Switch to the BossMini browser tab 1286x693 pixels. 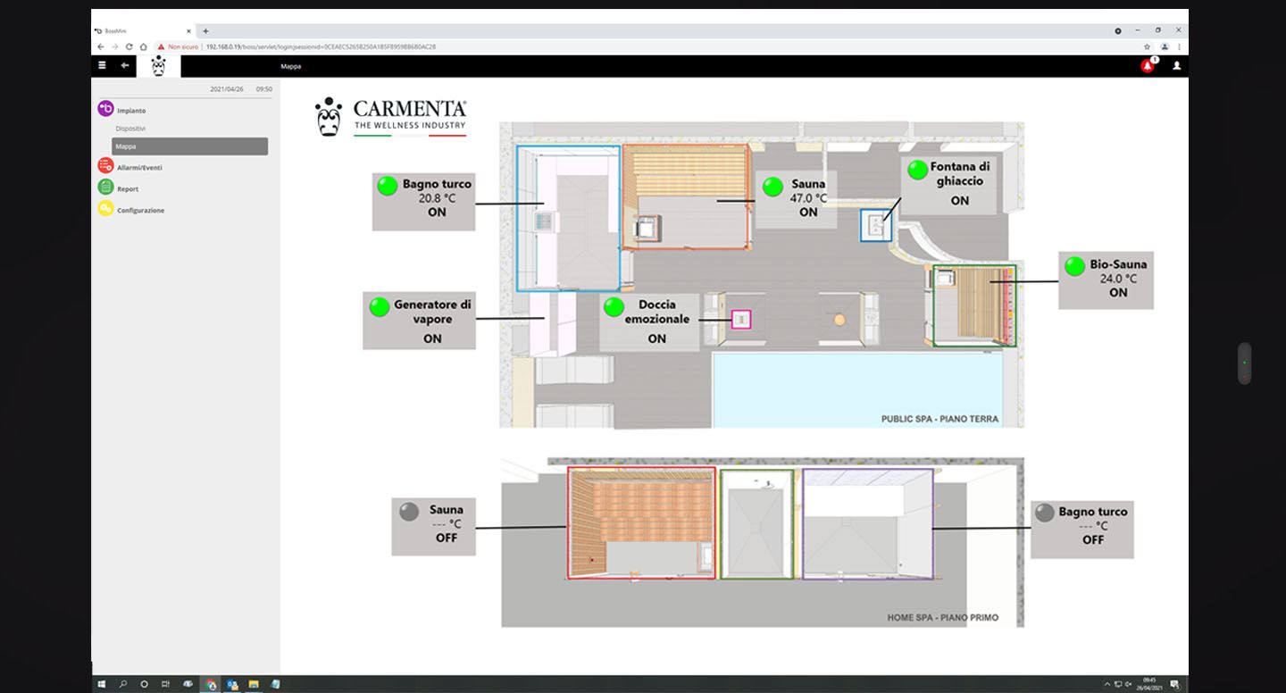click(143, 31)
